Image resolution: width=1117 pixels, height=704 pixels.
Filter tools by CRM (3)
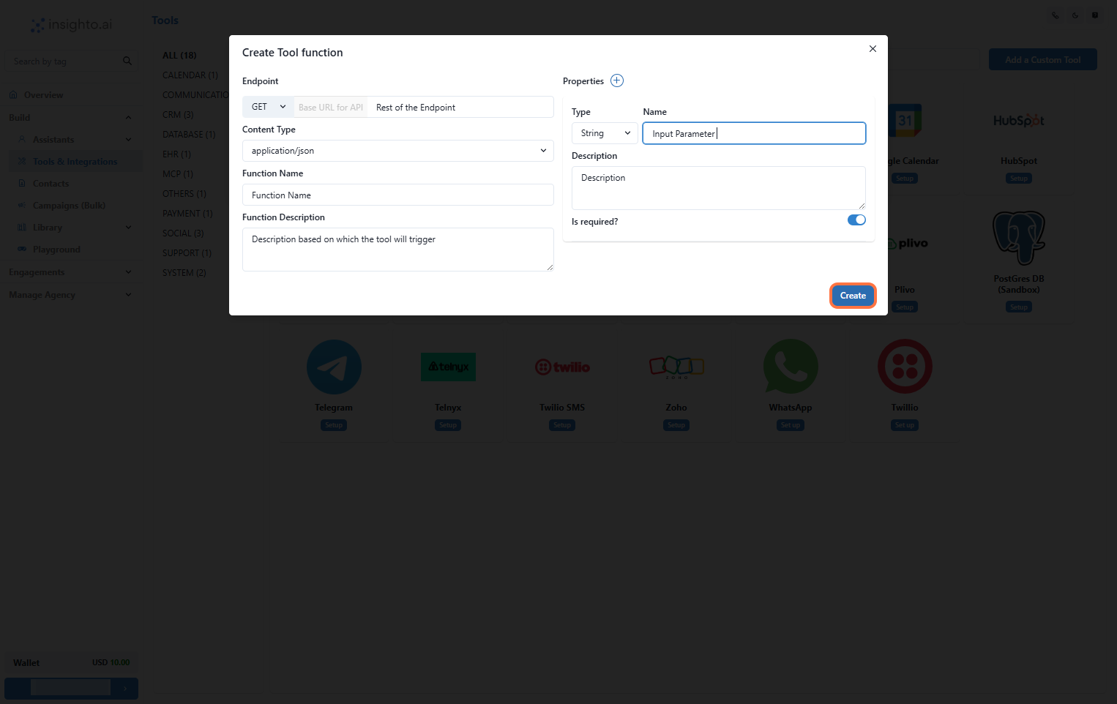pos(178,115)
